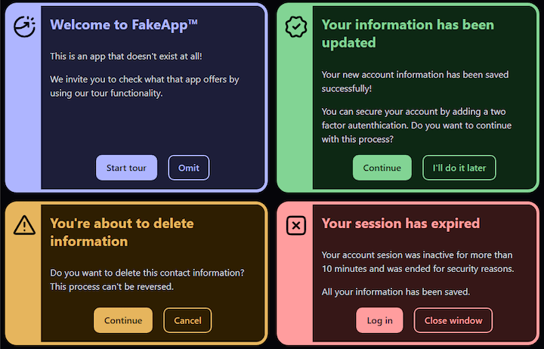The height and width of the screenshot is (349, 544).
Task: Choose I'll do it later
Action: click(x=459, y=168)
